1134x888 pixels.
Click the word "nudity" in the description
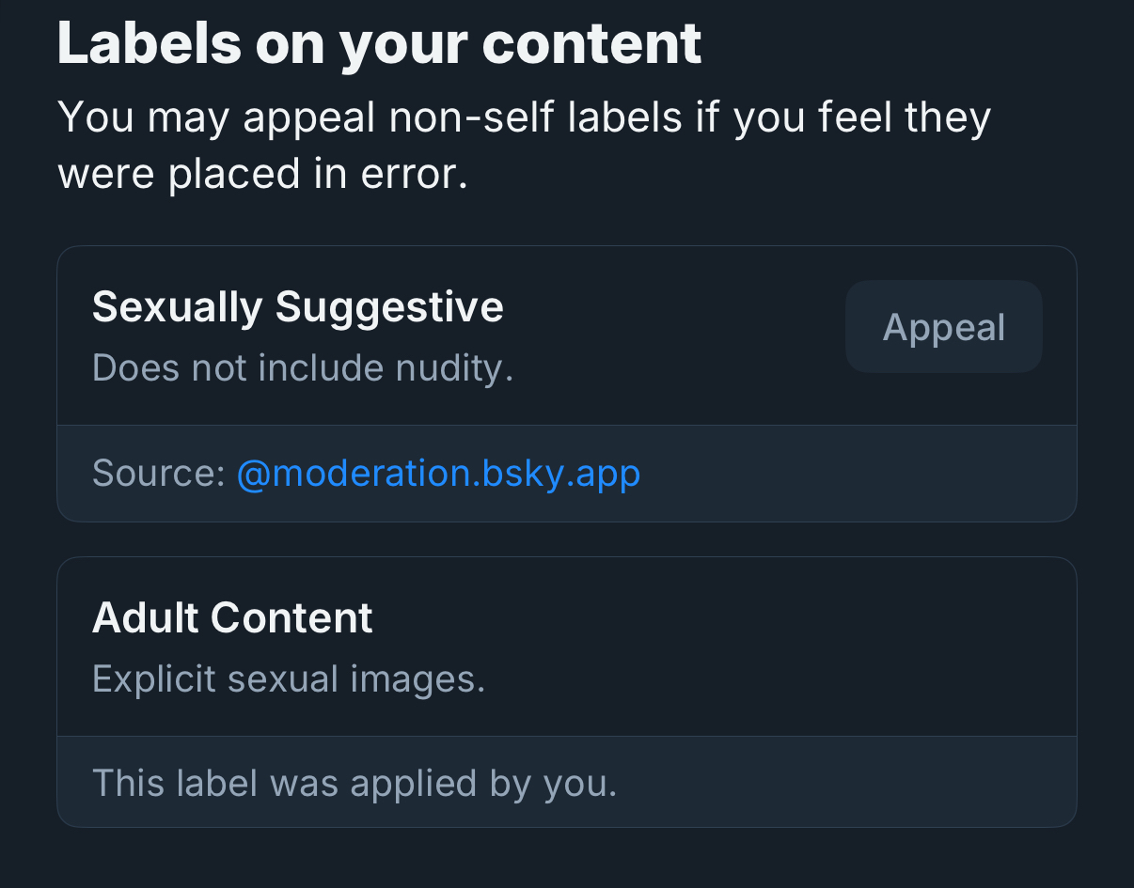449,367
